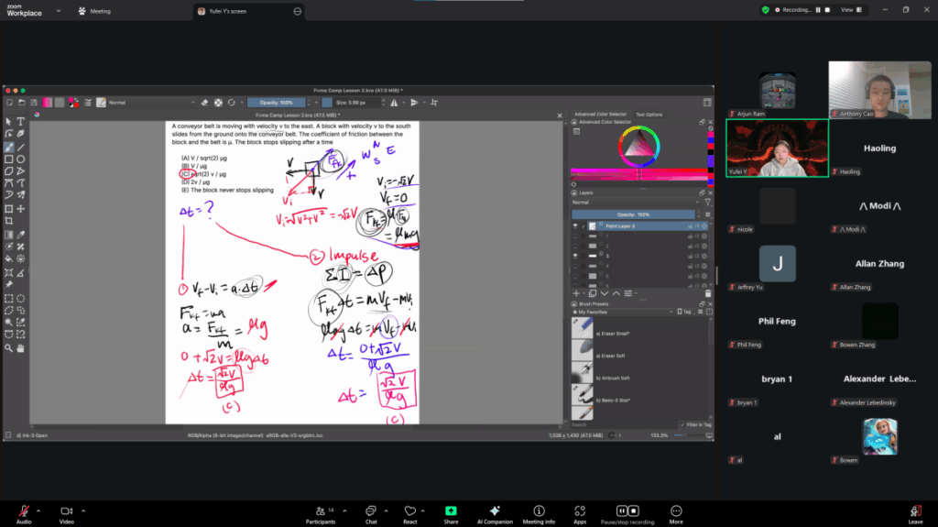This screenshot has height=527, width=938.
Task: Click the Share screen button
Action: (x=451, y=514)
